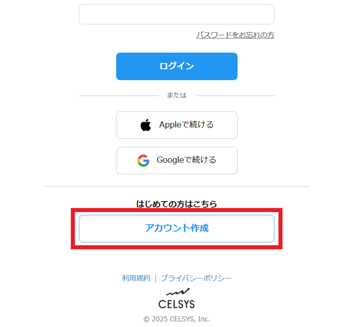Click the Google G logo icon
Viewport: 342px width, 327px height.
pos(143,161)
